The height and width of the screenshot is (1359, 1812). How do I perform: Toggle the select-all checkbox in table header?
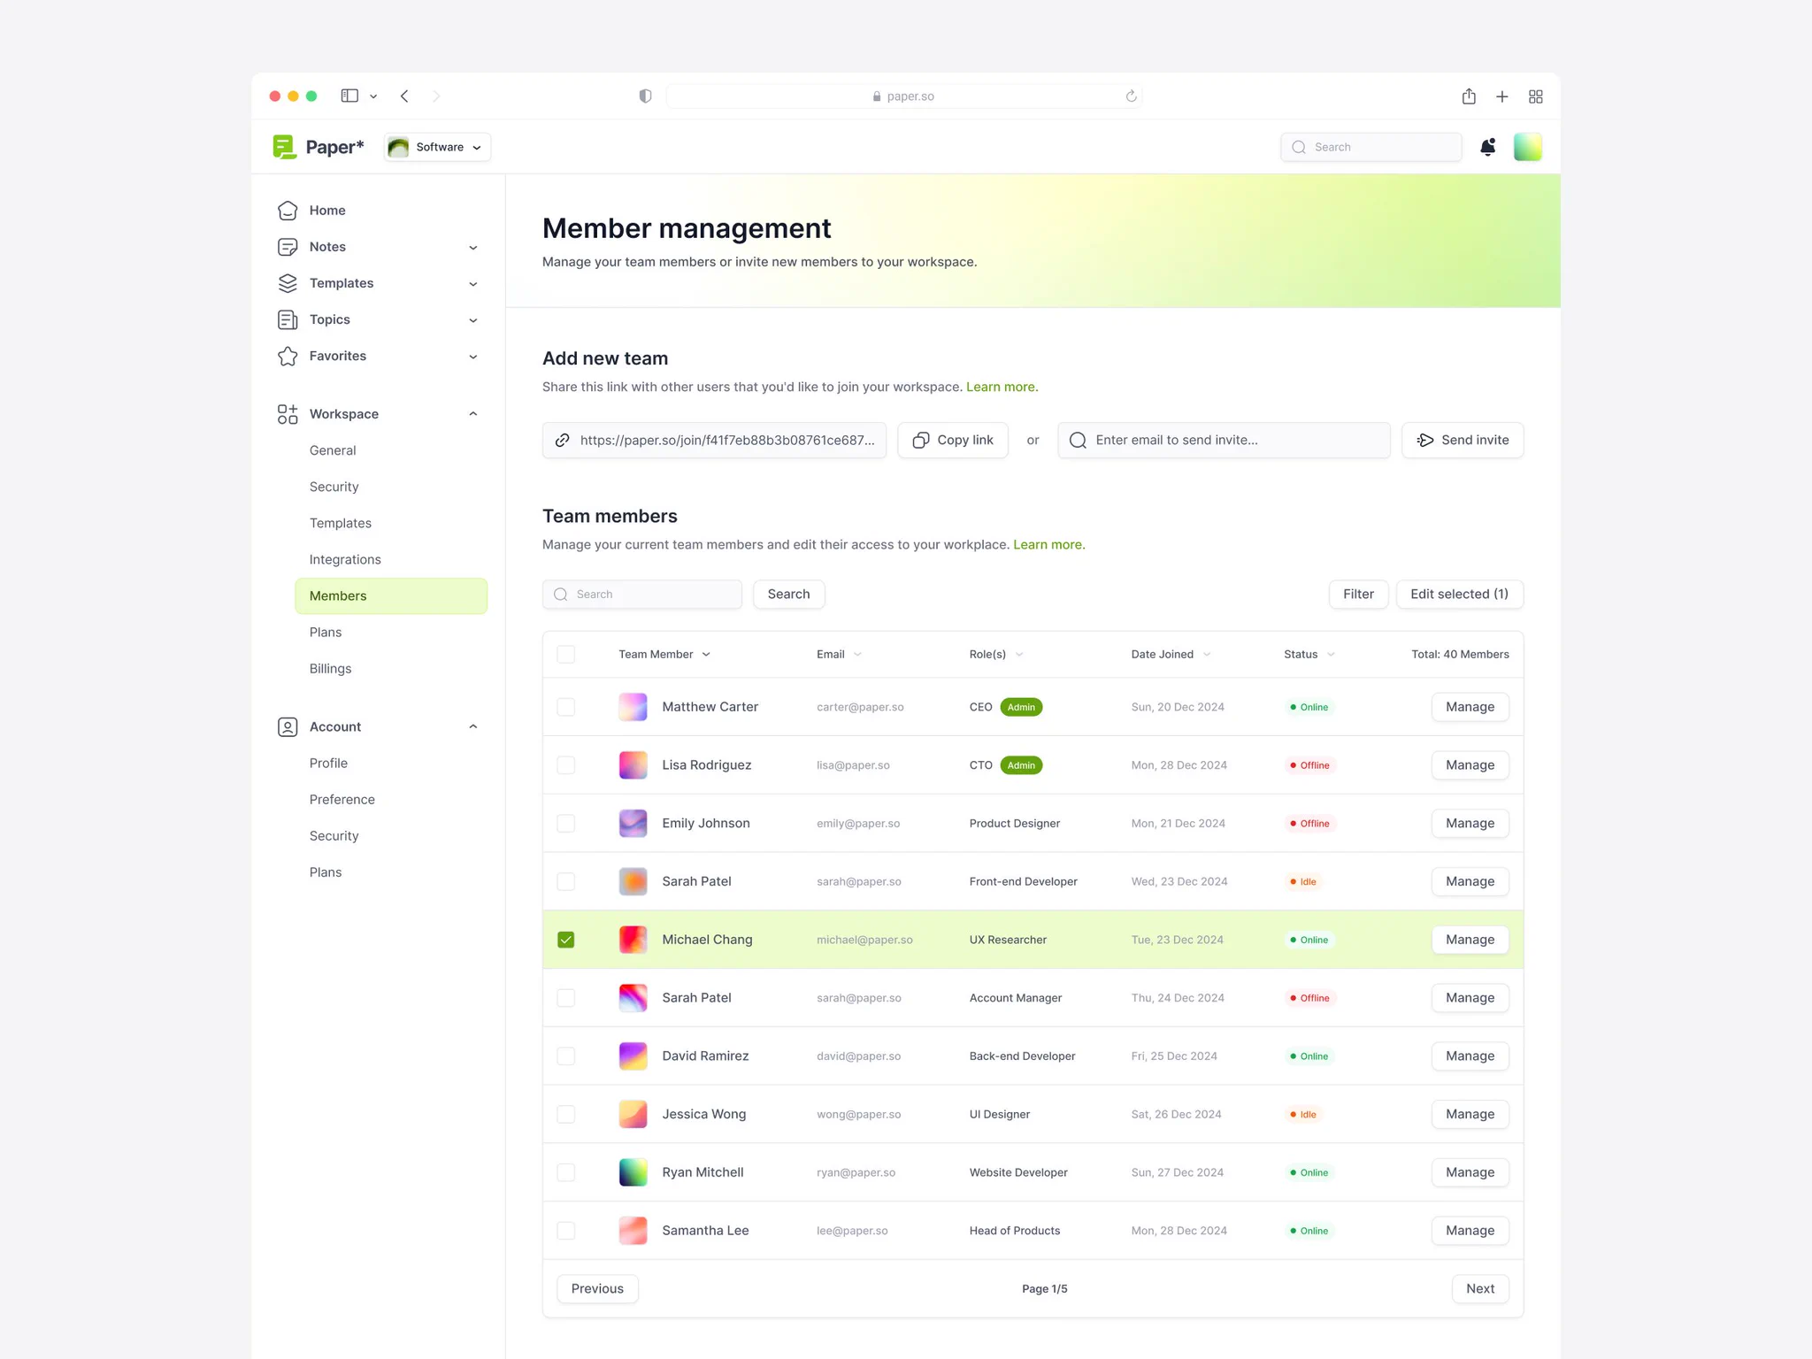[566, 654]
